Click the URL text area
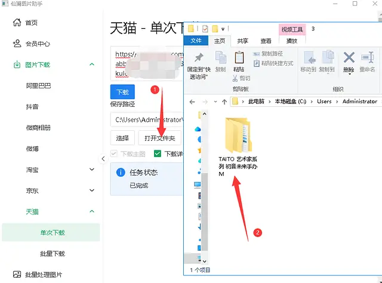This screenshot has height=283, width=382. tap(147, 64)
